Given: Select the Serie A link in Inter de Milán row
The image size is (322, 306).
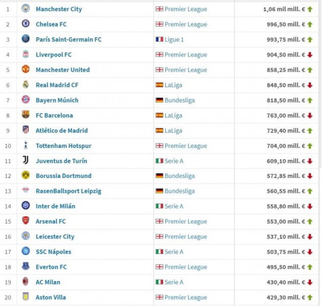Looking at the screenshot, I should coord(174,206).
